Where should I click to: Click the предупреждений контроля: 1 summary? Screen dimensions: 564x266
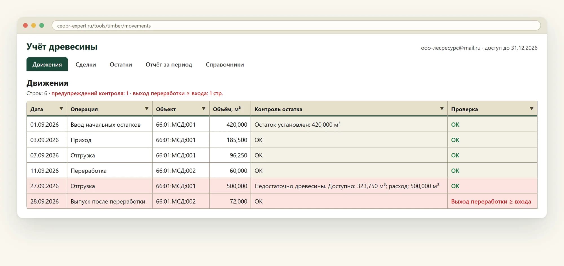click(x=90, y=93)
